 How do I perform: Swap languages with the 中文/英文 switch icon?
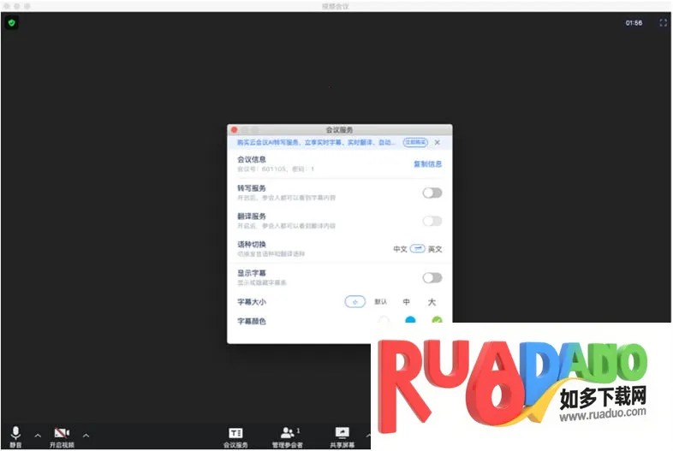coord(417,248)
